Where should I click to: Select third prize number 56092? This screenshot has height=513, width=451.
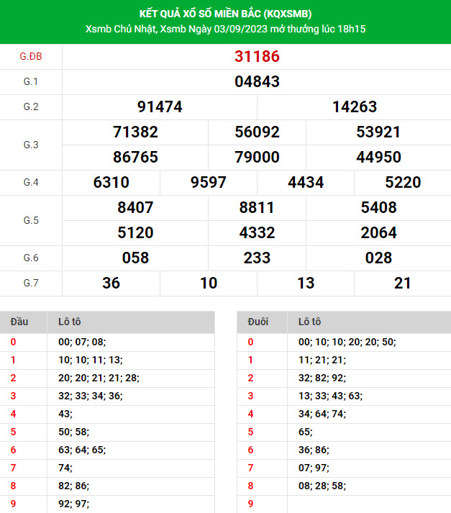point(257,132)
